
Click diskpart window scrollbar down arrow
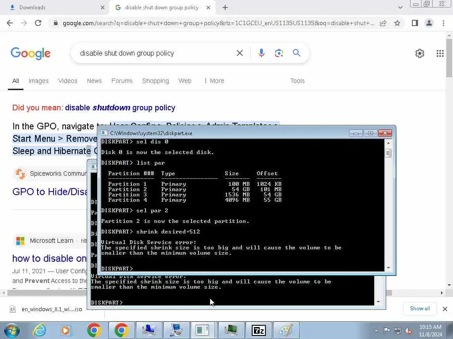click(388, 268)
